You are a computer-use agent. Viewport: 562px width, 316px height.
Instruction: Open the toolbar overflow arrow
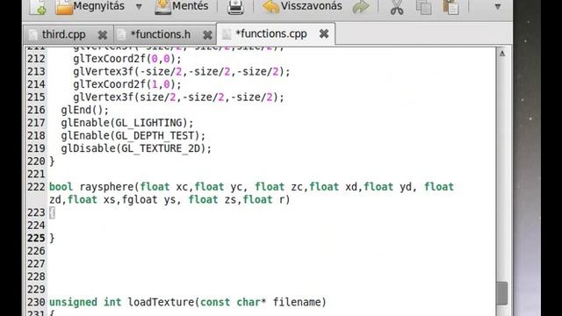(498, 6)
